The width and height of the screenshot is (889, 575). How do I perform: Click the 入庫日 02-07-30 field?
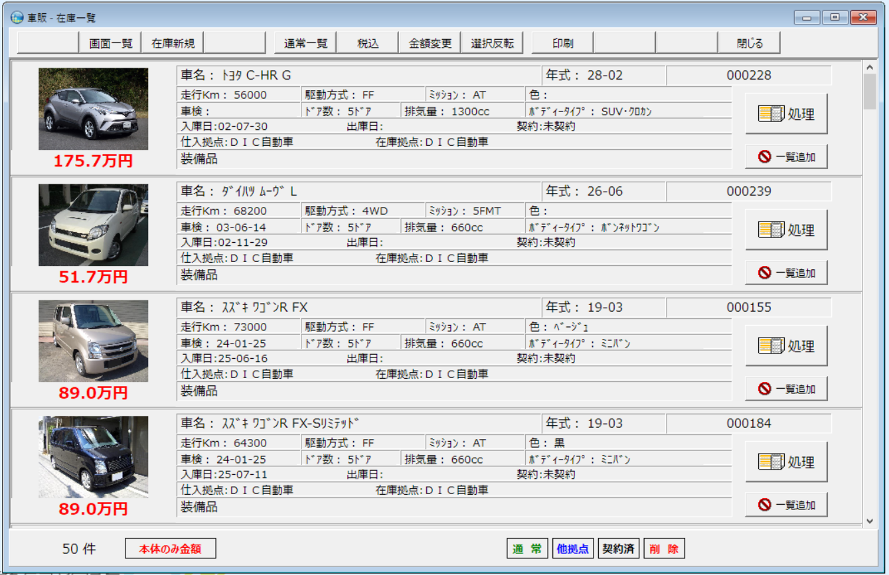tap(224, 126)
